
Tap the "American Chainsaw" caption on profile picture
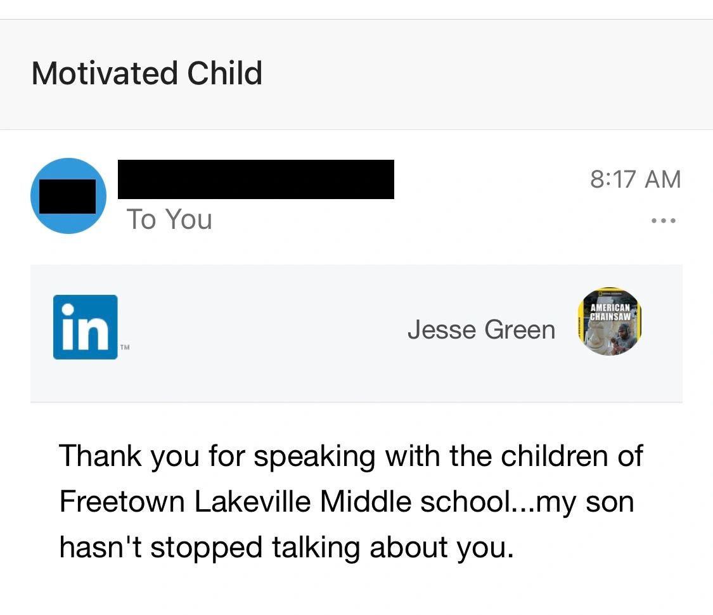[610, 311]
